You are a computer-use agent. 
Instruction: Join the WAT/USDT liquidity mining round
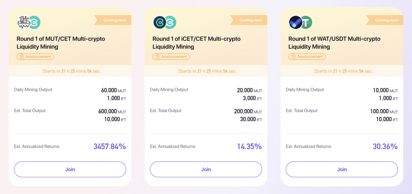342,169
